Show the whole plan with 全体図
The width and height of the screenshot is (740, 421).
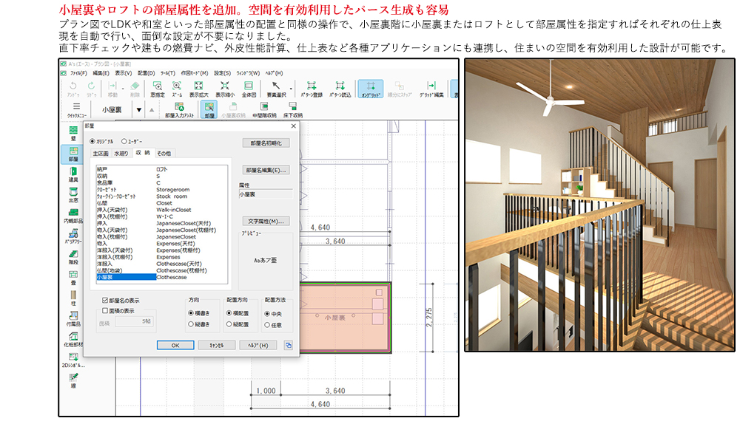click(x=248, y=89)
